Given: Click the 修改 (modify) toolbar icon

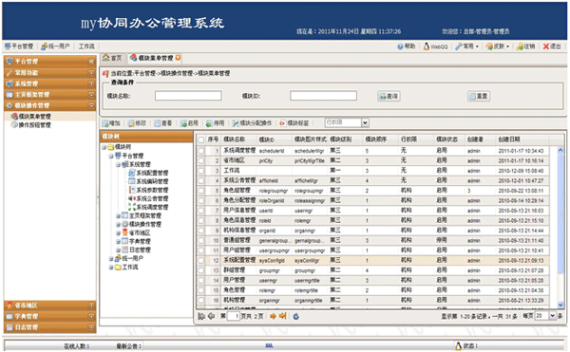Looking at the screenshot, I should coord(131,123).
